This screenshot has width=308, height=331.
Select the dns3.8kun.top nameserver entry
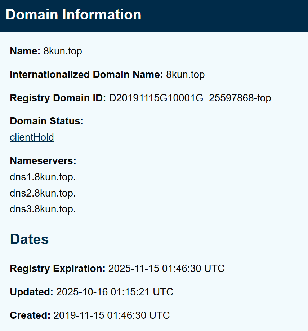43,209
